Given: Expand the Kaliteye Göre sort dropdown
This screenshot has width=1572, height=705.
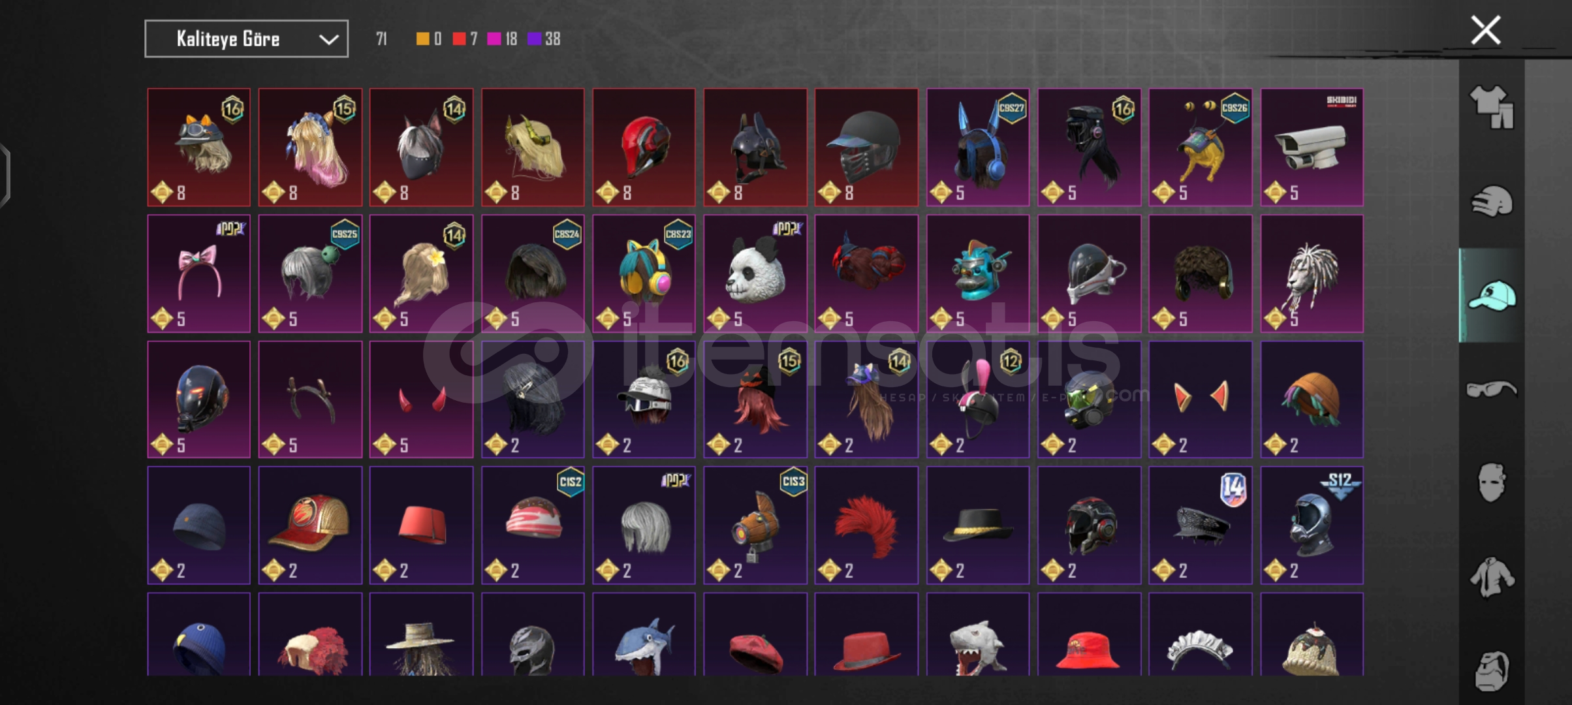Looking at the screenshot, I should pos(246,39).
